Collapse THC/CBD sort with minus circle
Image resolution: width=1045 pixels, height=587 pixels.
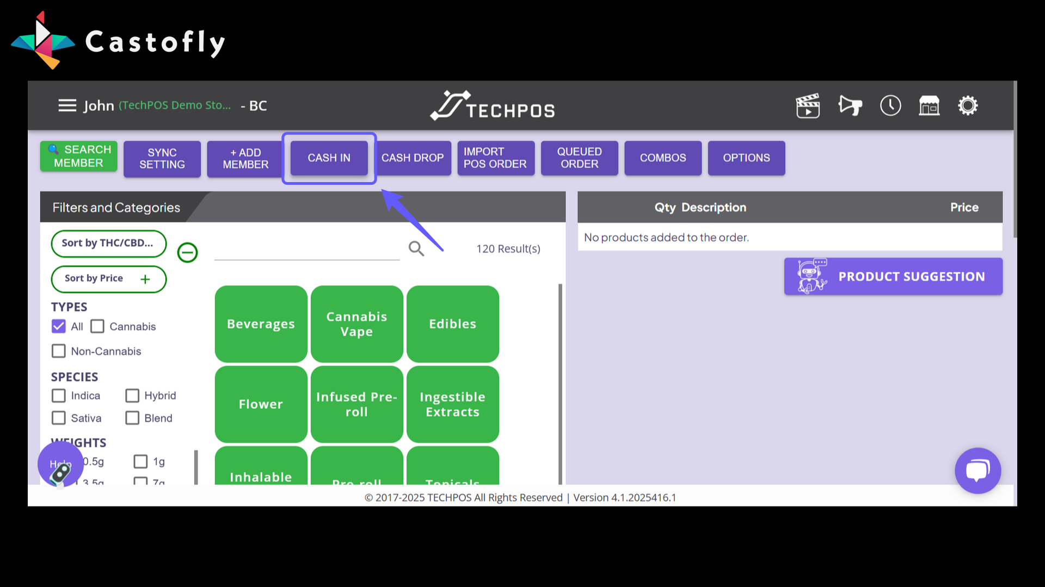pyautogui.click(x=188, y=252)
